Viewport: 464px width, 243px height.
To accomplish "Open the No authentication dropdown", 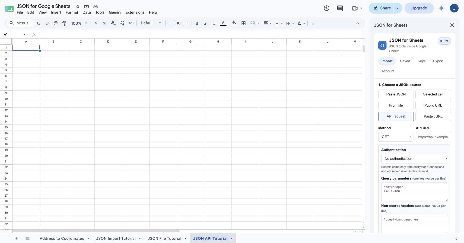I will [414, 159].
